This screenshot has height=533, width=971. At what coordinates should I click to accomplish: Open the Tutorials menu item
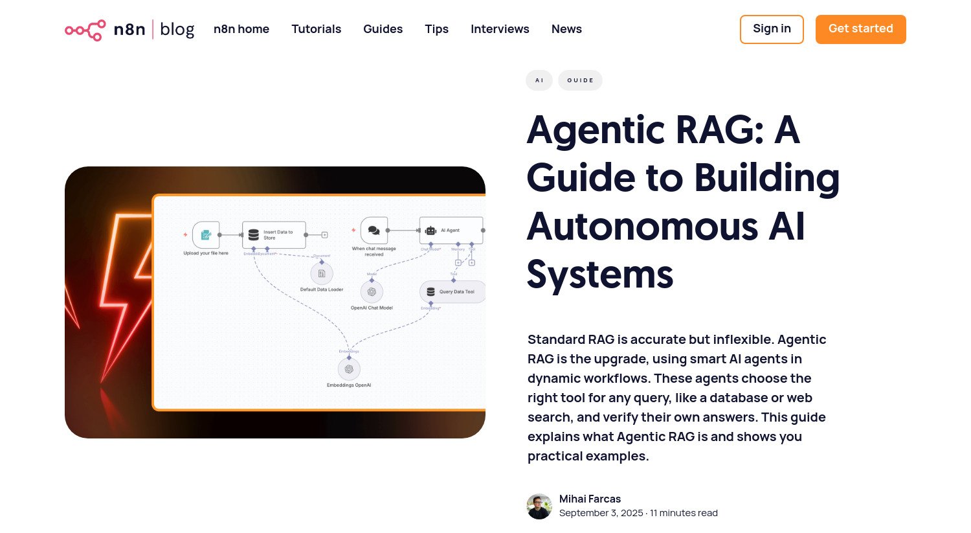pos(316,29)
